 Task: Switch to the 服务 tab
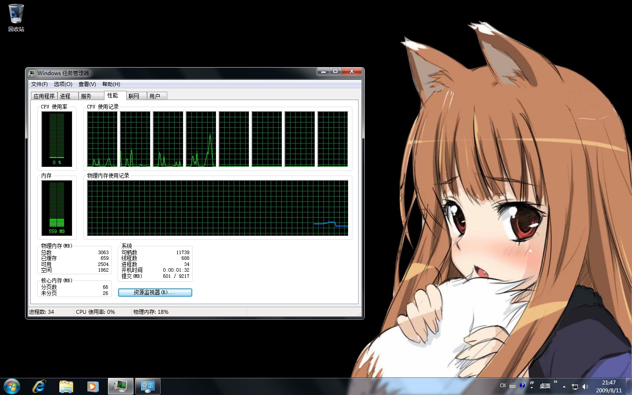point(91,96)
